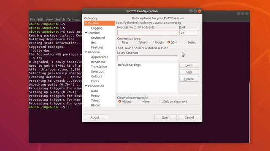
Task: Open the View menu in terminal window
Action: 49,19
